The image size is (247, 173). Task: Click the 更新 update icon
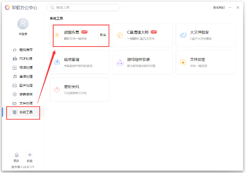pos(17,155)
